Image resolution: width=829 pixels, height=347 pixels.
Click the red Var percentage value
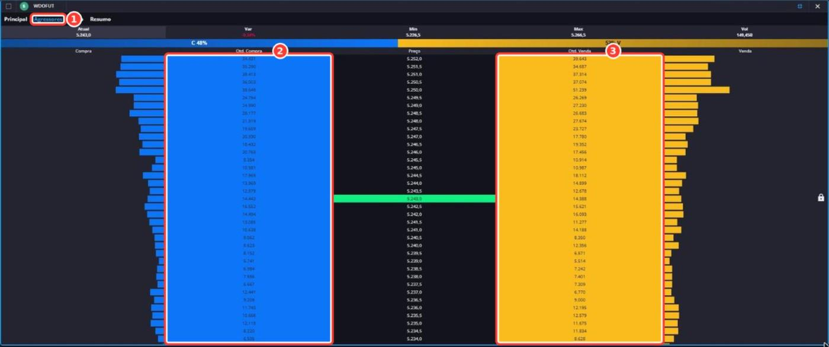point(249,35)
